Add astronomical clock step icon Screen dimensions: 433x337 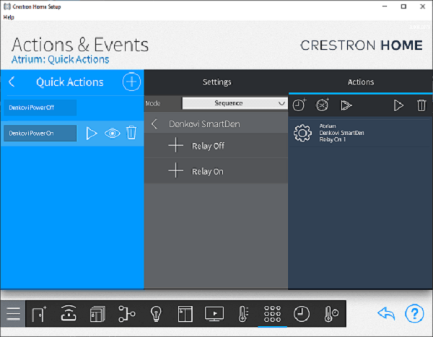pos(323,105)
